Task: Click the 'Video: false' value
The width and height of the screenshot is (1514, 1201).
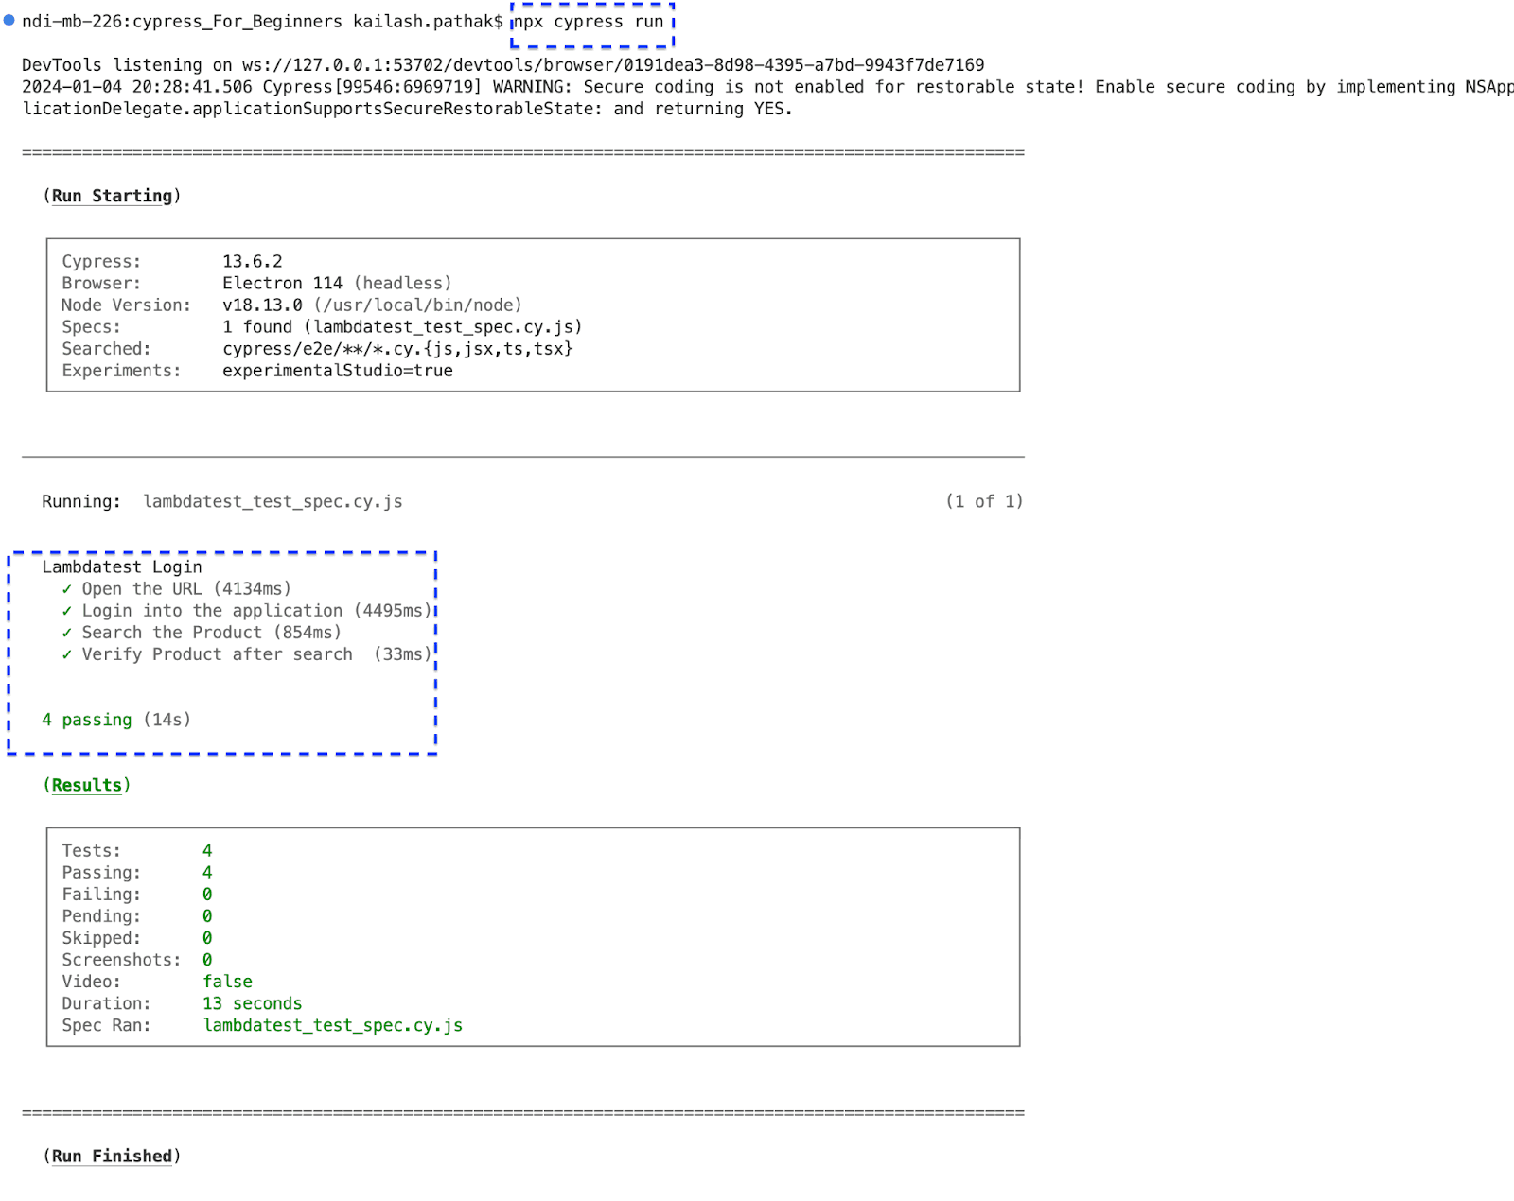Action: pyautogui.click(x=227, y=982)
